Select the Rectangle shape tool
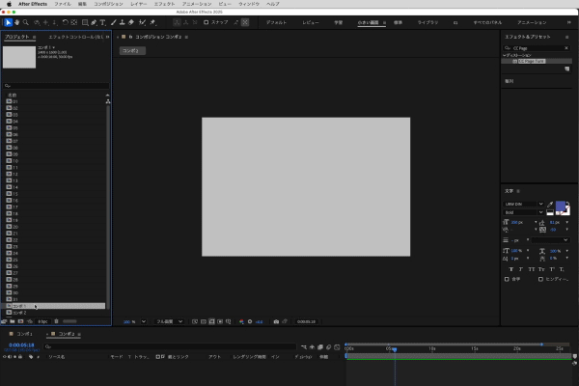Image resolution: width=579 pixels, height=386 pixels. click(85, 22)
